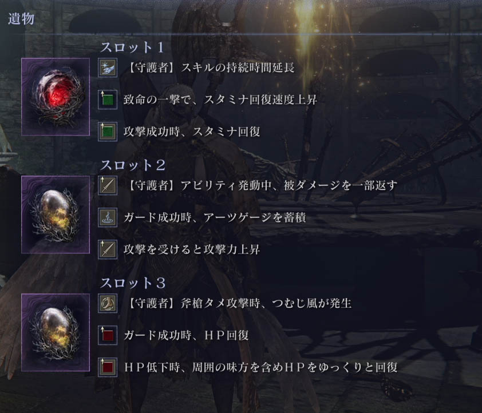Click the red HP icon beside HP低下時
The height and width of the screenshot is (413, 482).
[108, 367]
